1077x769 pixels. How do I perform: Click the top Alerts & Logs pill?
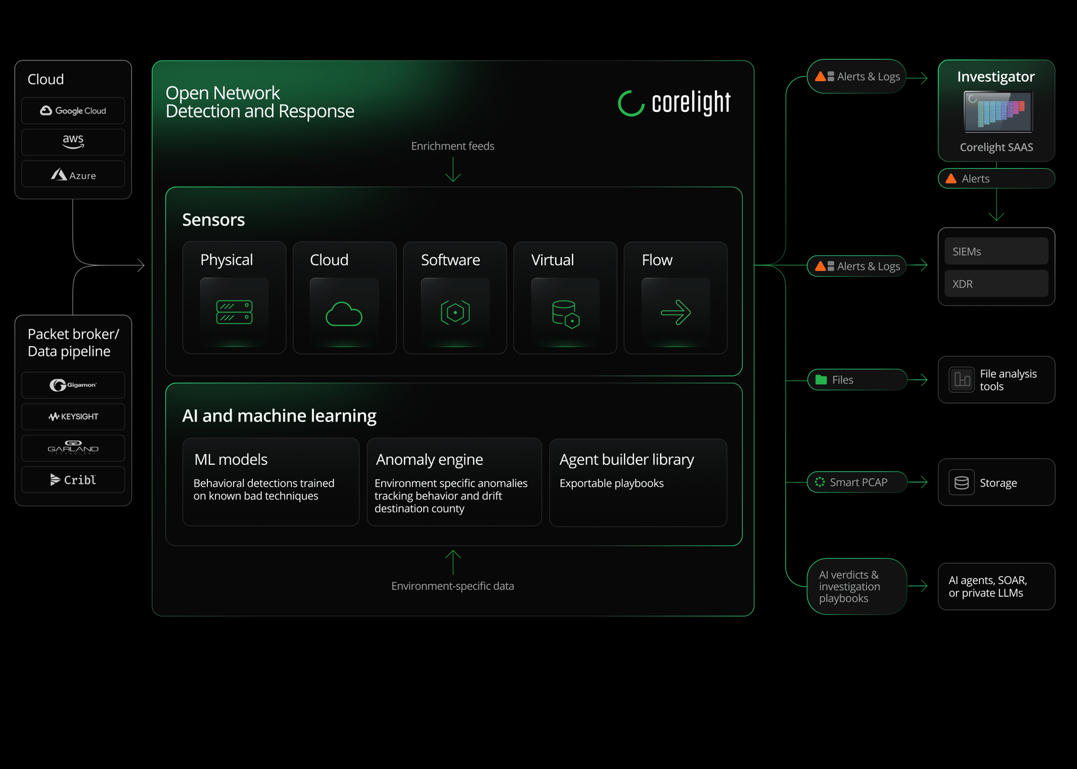(857, 76)
